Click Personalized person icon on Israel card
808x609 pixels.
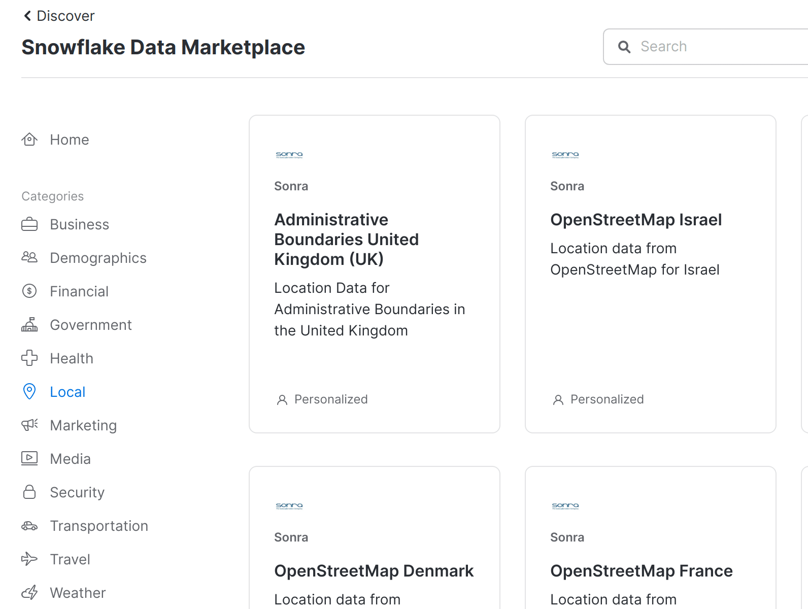[x=558, y=400]
